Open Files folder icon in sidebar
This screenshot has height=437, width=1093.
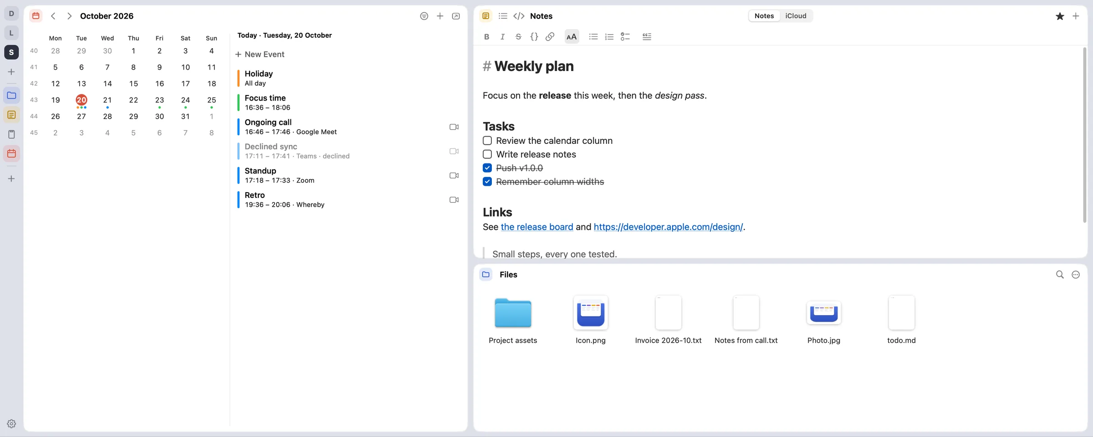point(11,96)
